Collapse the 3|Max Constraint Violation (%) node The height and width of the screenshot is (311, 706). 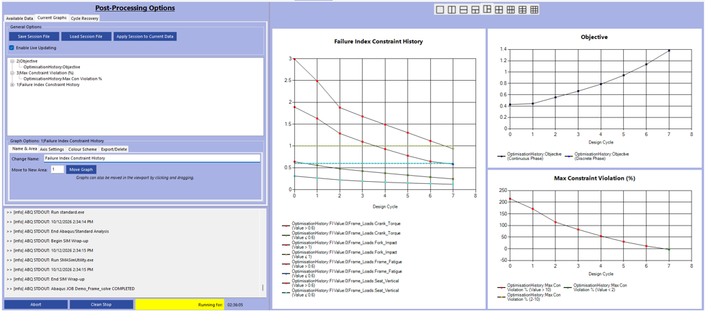[x=12, y=72]
